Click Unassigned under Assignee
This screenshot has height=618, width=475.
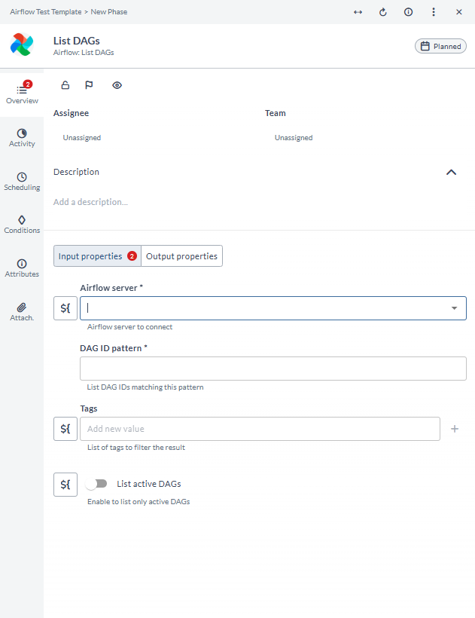pos(82,138)
